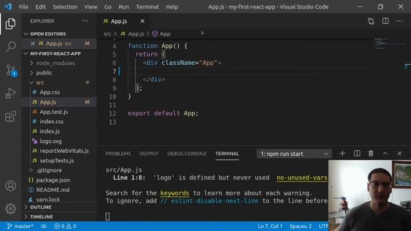Image resolution: width=411 pixels, height=231 pixels.
Task: Close the terminal panel
Action: coord(399,153)
